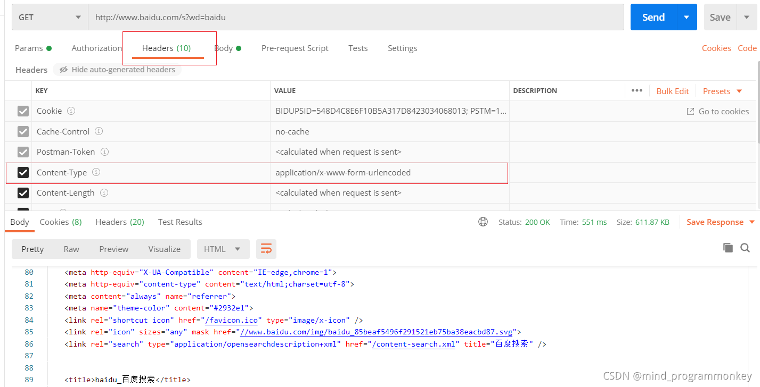The image size is (760, 387).
Task: Open the Send button dropdown arrow
Action: pyautogui.click(x=687, y=18)
